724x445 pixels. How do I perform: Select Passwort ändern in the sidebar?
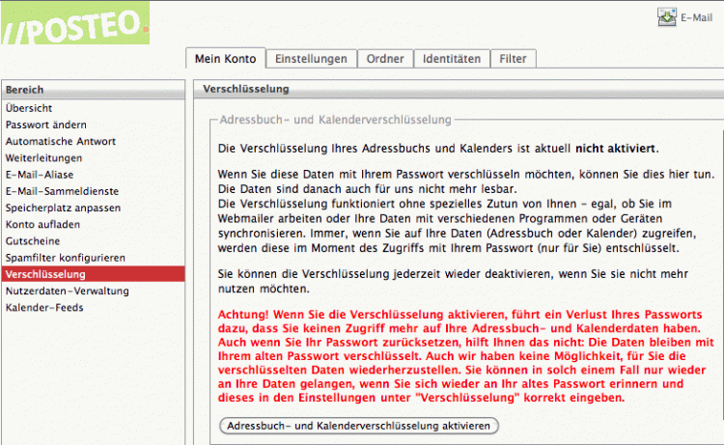[45, 125]
